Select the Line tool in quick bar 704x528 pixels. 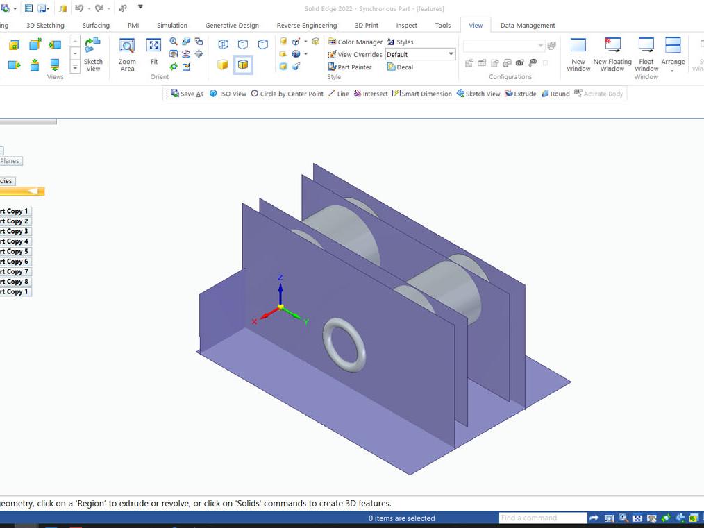pyautogui.click(x=339, y=94)
